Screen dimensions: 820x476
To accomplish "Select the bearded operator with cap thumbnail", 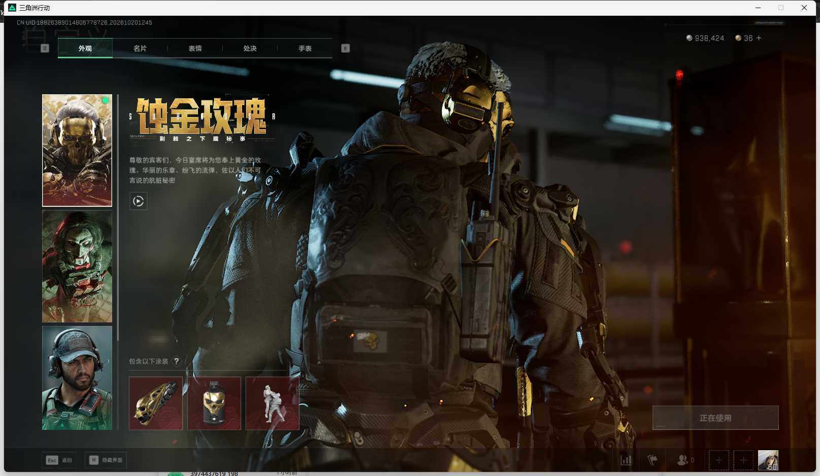I will coord(77,378).
